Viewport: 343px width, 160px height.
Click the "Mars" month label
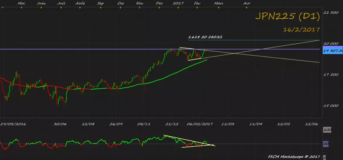point(219,3)
